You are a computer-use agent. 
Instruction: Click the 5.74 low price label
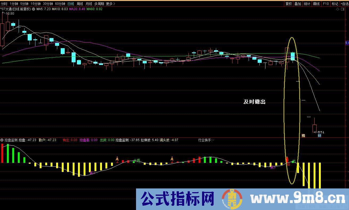point(321,133)
